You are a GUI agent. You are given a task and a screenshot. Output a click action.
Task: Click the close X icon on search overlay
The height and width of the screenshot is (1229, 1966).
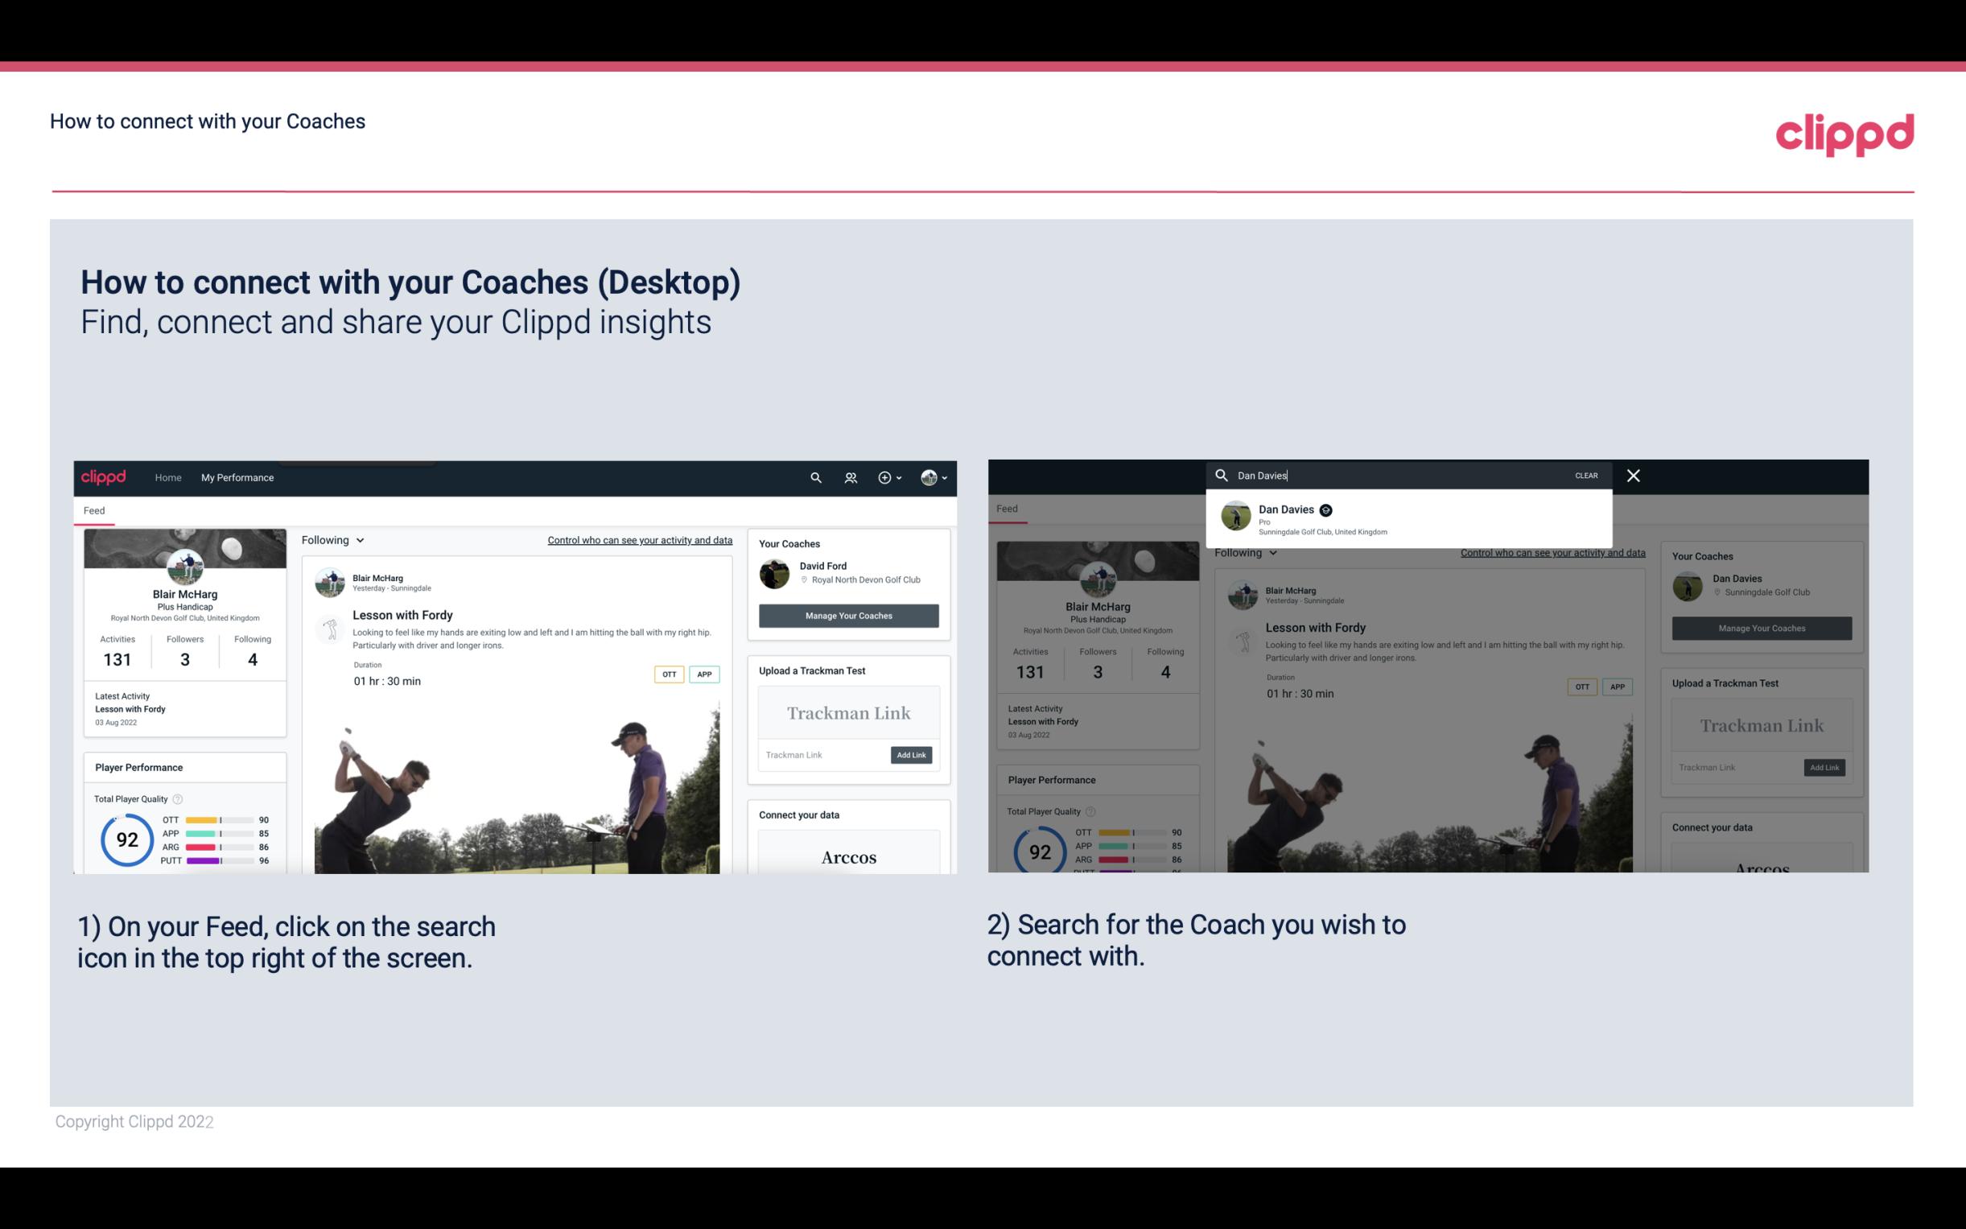click(x=1634, y=476)
